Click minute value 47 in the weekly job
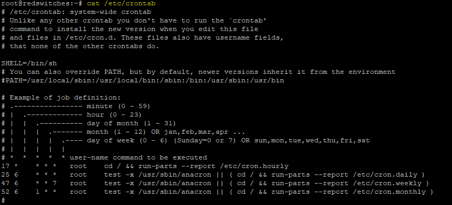Viewport: 452px width, 205px height. (x=5, y=184)
